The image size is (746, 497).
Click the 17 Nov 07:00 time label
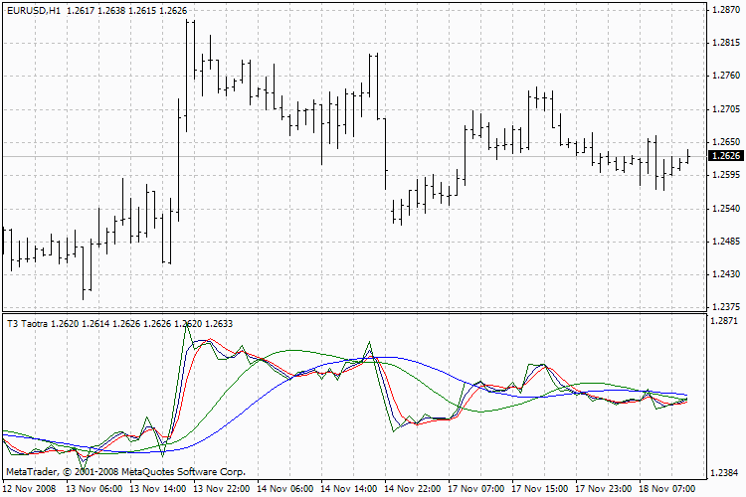click(476, 489)
